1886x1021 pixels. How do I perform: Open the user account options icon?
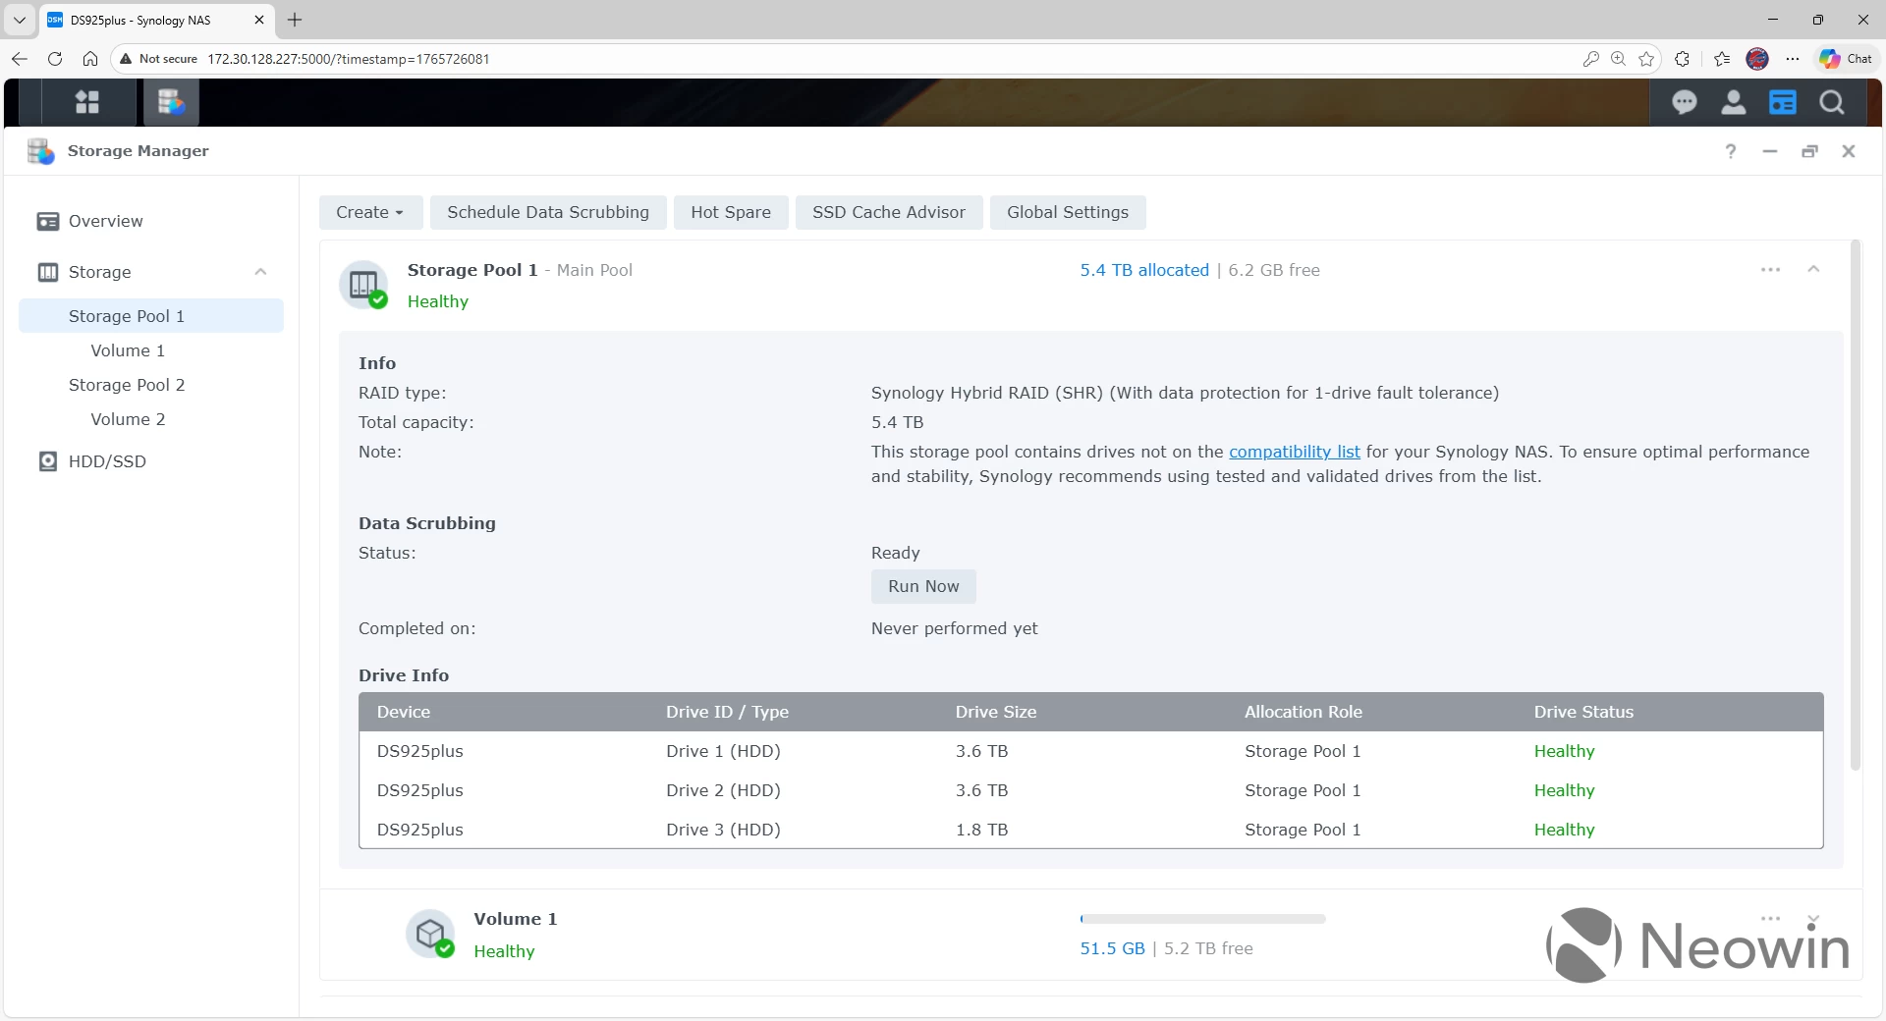[1733, 102]
